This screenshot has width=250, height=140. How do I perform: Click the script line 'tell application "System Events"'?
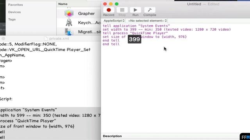tap(136, 26)
